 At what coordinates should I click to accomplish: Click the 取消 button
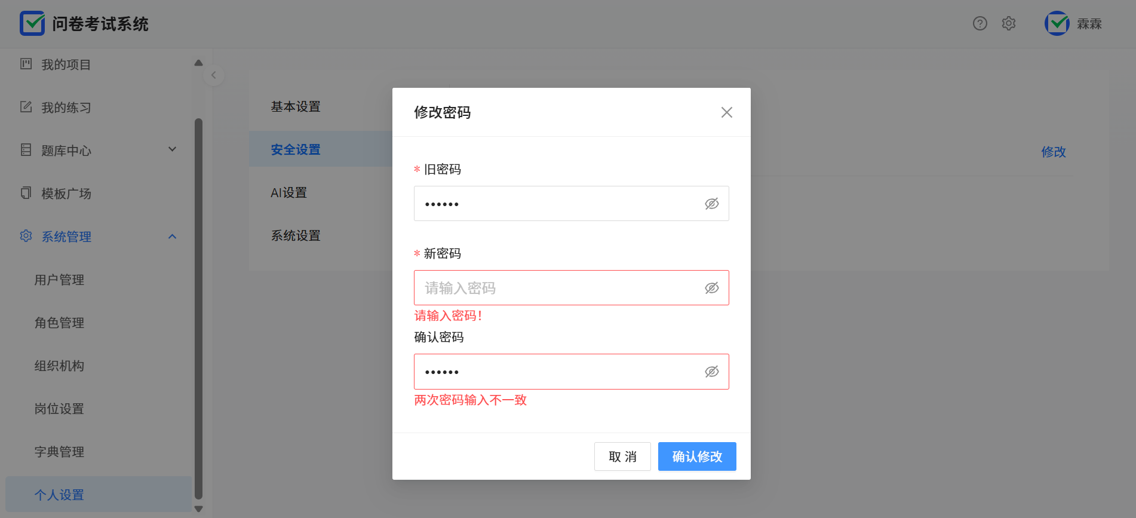pyautogui.click(x=622, y=456)
